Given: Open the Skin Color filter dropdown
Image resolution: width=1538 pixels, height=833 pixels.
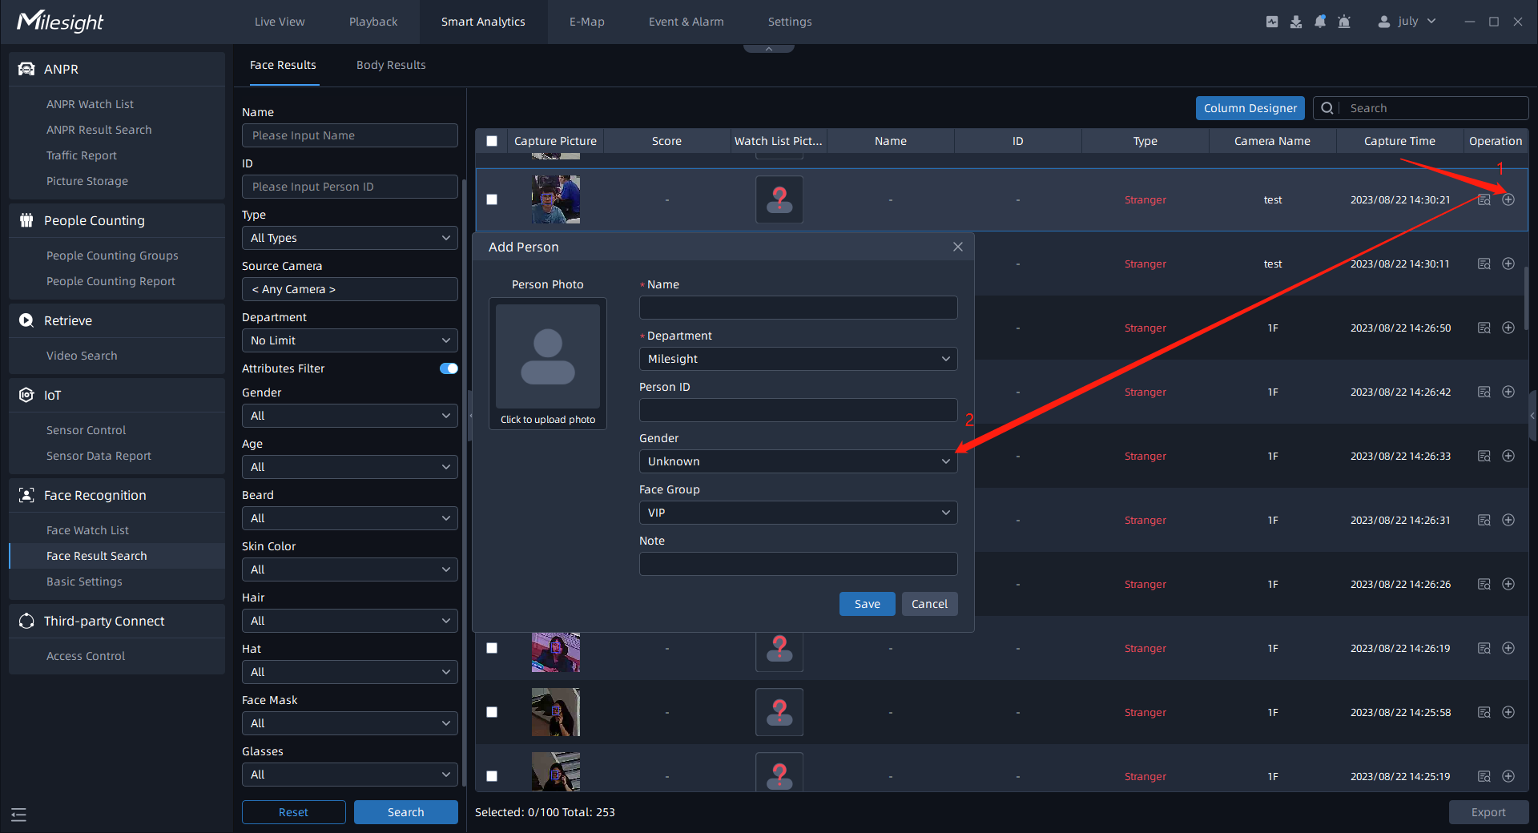Looking at the screenshot, I should (x=350, y=569).
